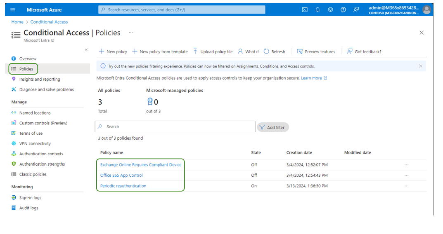Select Policies in the sidebar
The height and width of the screenshot is (234, 443).
click(26, 69)
